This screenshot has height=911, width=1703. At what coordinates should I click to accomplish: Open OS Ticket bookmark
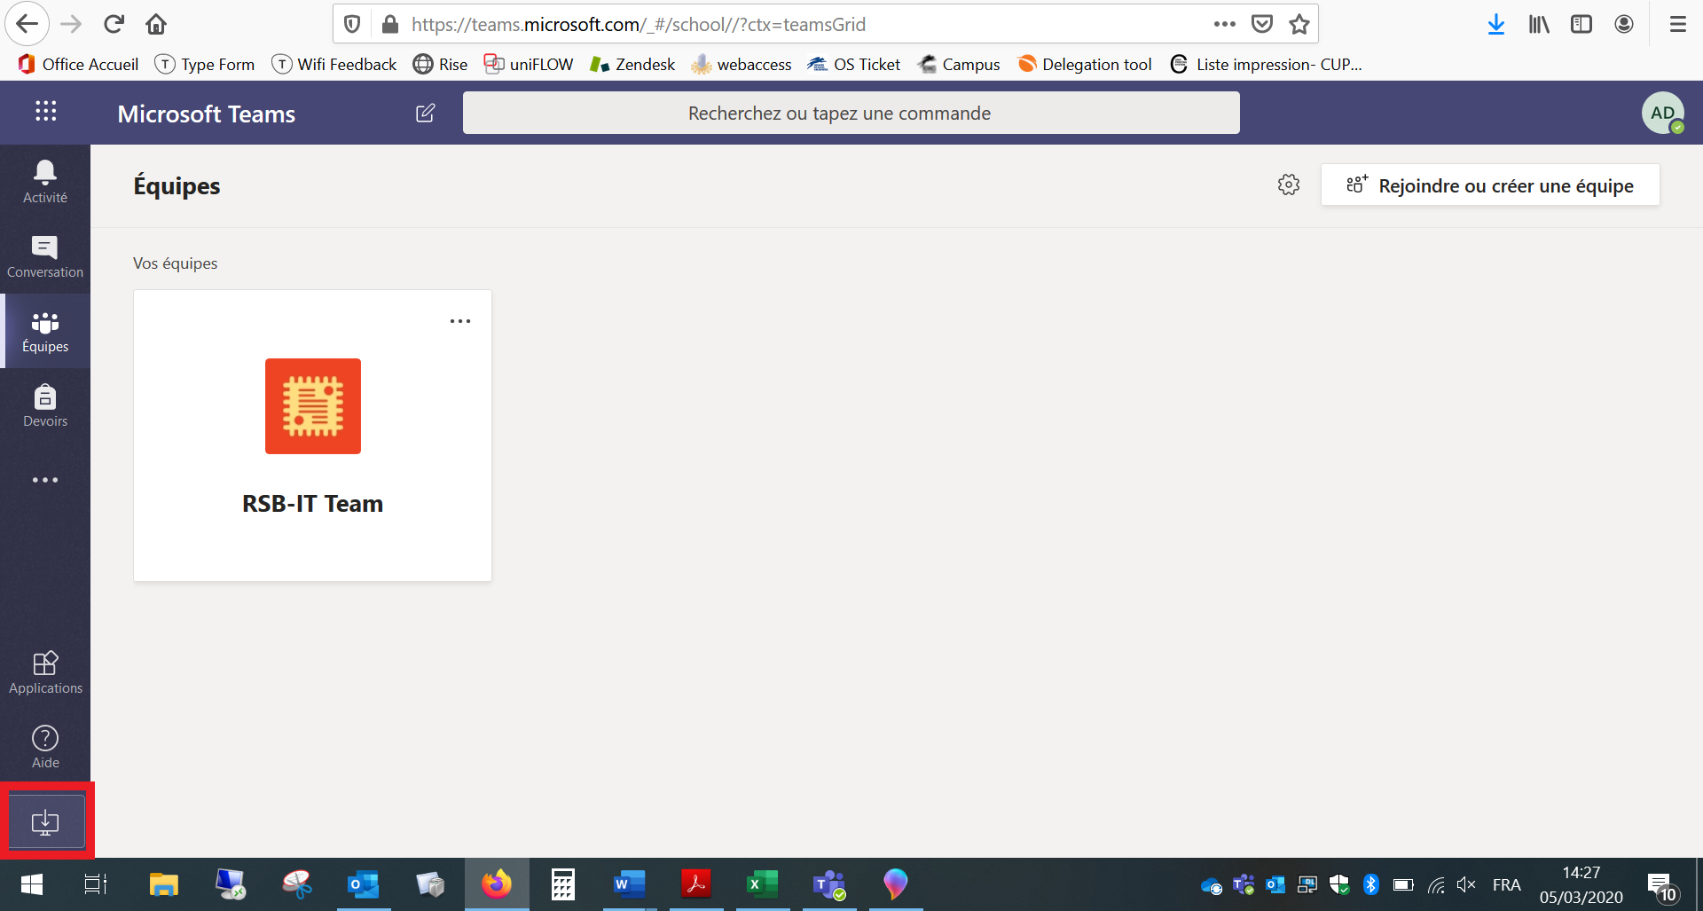[854, 64]
